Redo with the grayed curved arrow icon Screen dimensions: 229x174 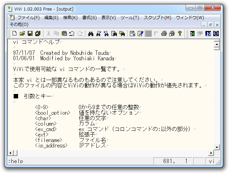[80, 34]
